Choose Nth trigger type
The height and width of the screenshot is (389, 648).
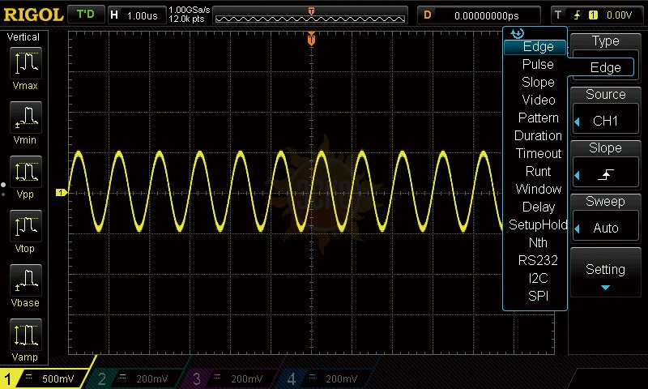pos(538,242)
